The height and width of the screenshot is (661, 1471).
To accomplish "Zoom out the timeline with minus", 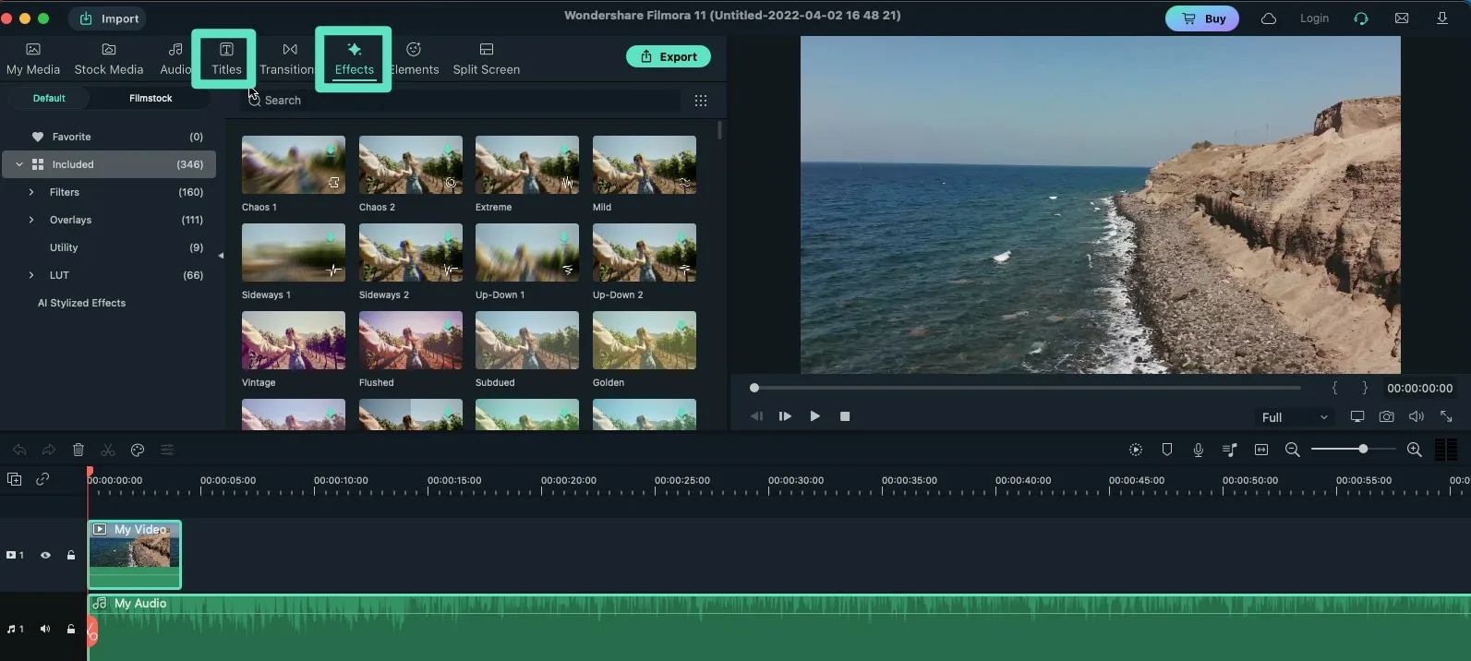I will [x=1293, y=450].
